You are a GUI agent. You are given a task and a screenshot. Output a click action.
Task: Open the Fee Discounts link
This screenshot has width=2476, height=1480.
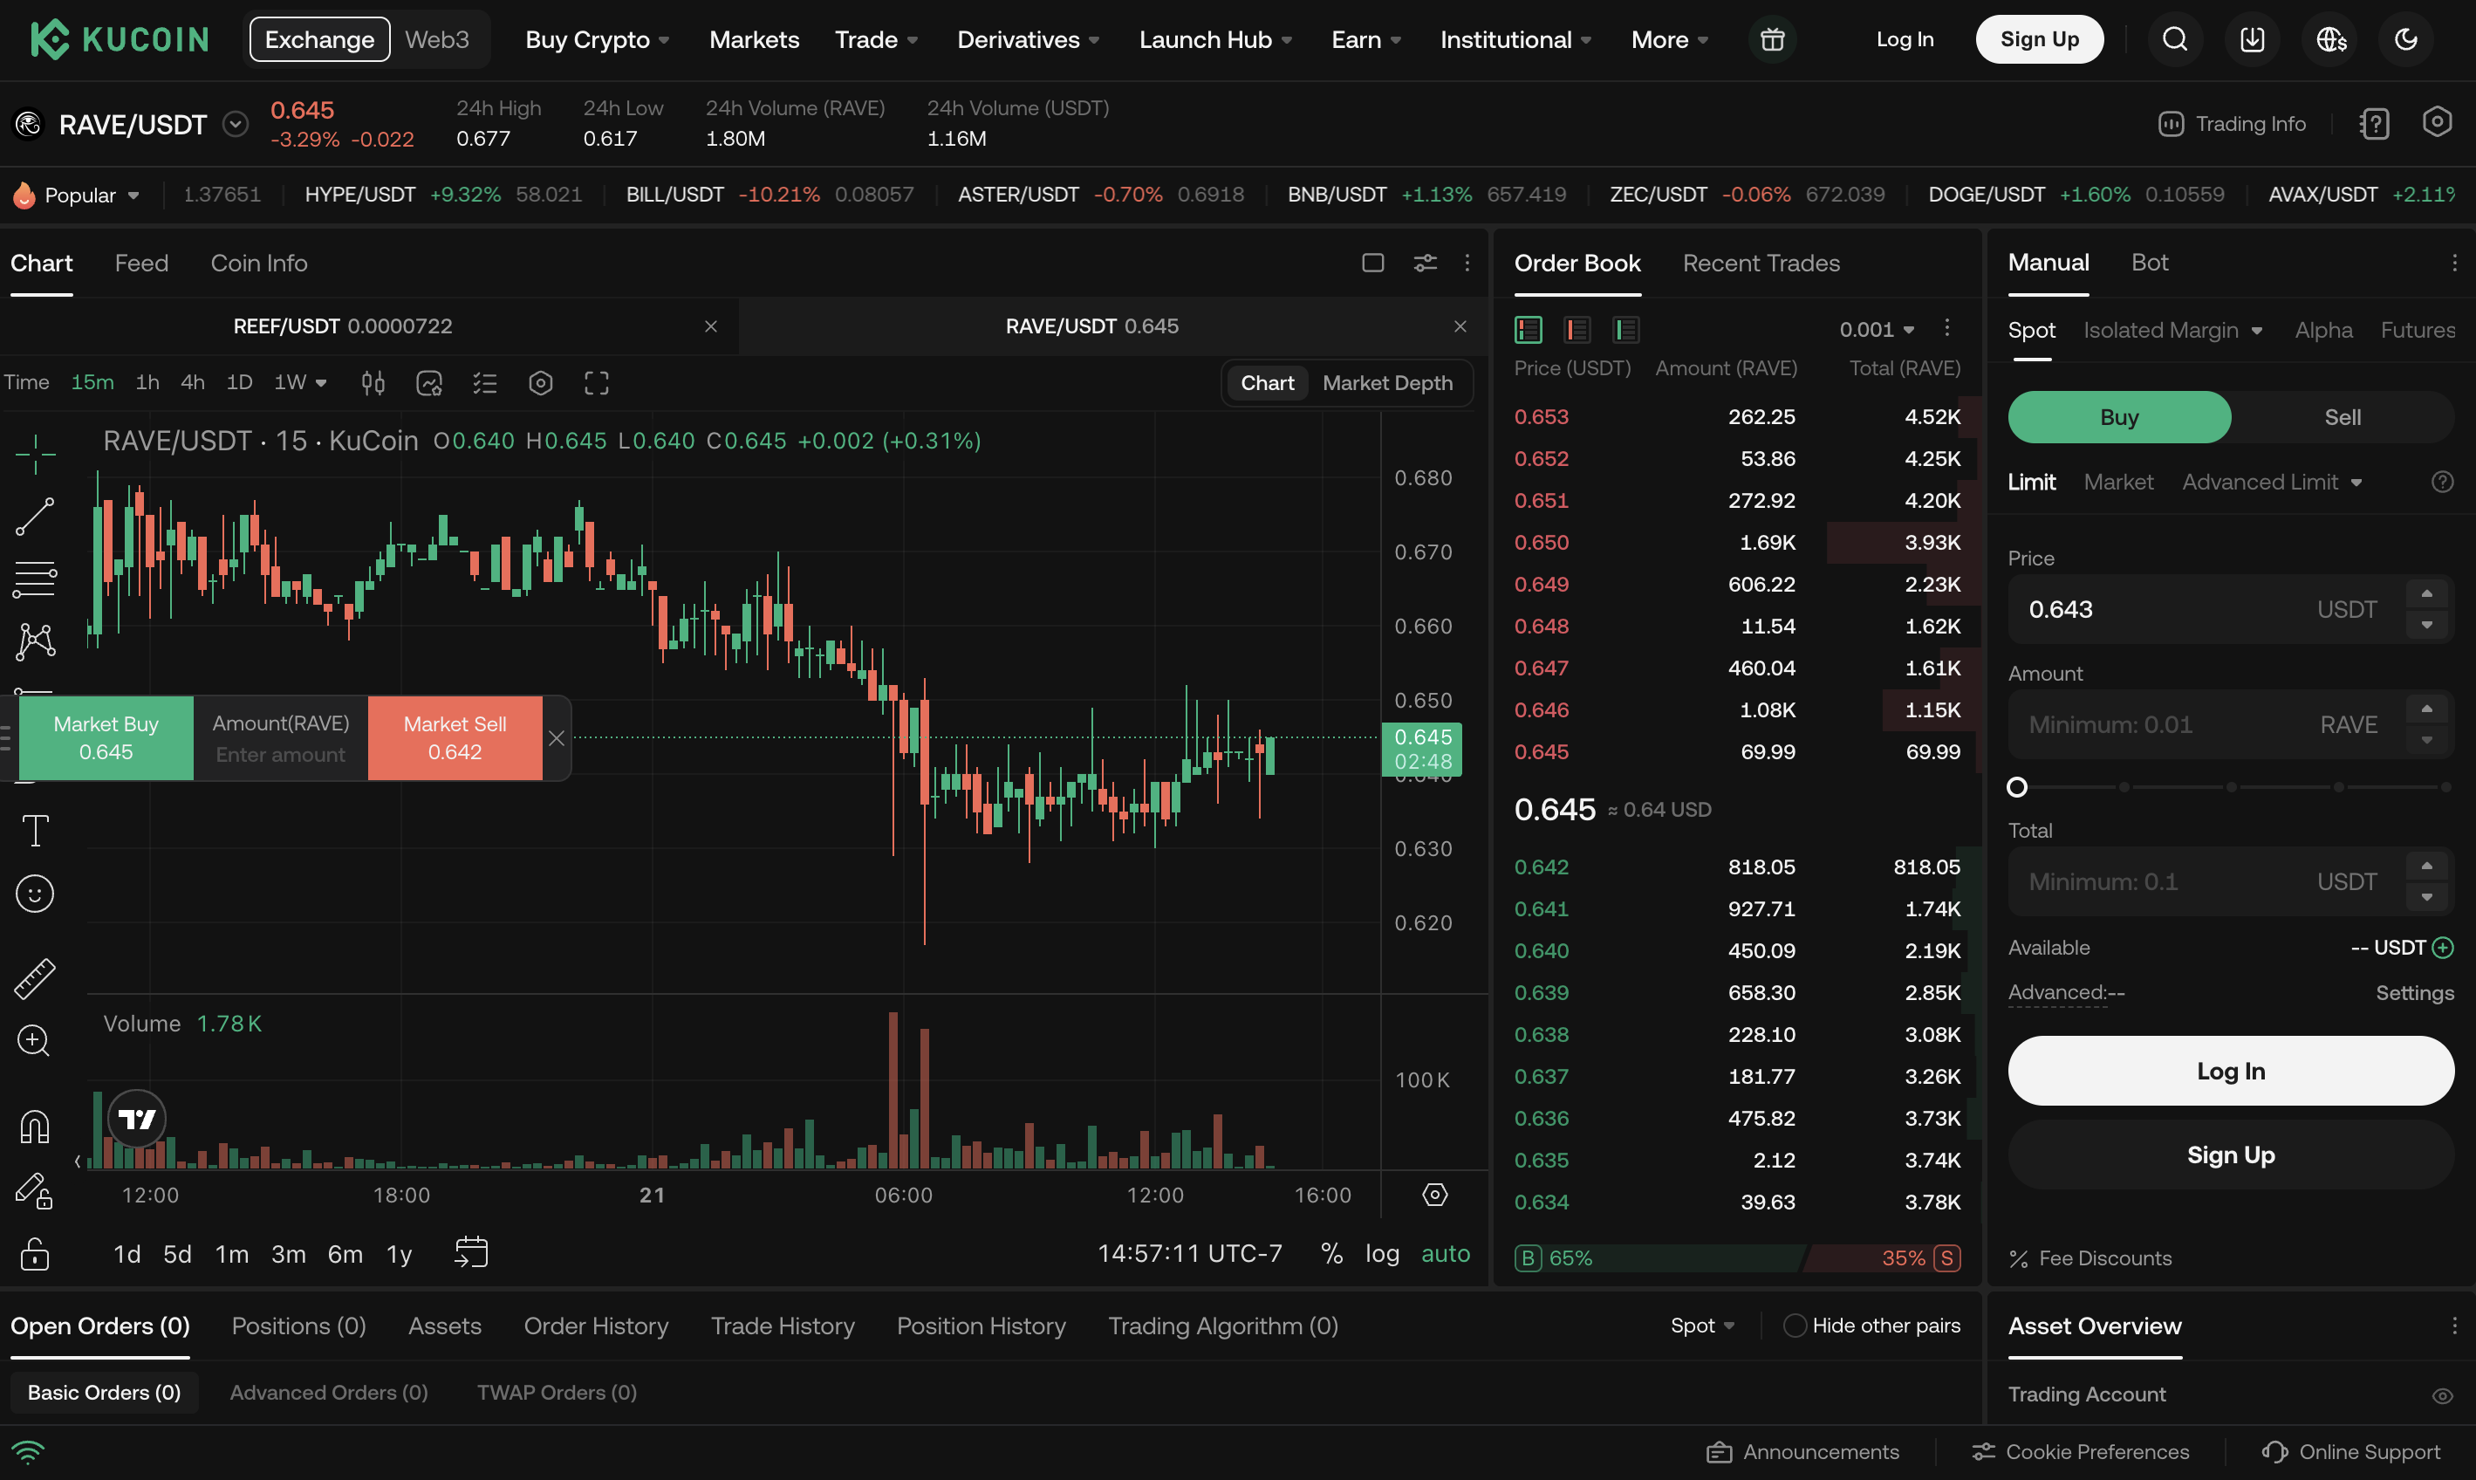(2090, 1258)
